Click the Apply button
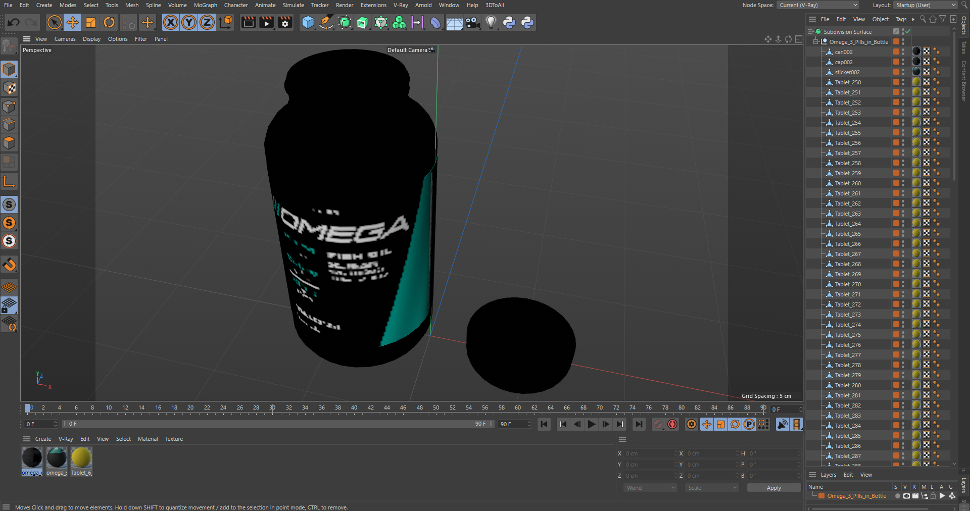The image size is (970, 511). pyautogui.click(x=773, y=488)
